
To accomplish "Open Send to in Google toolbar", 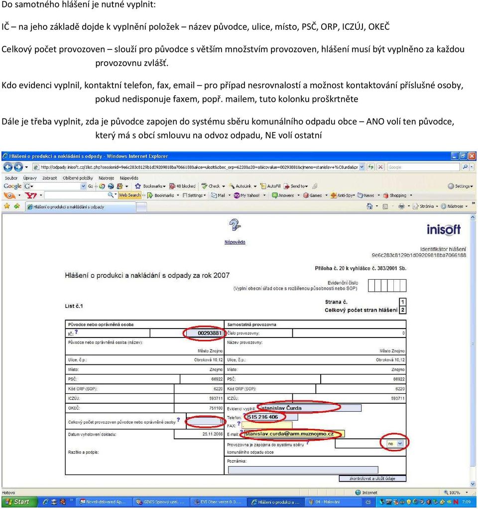I will (296, 186).
